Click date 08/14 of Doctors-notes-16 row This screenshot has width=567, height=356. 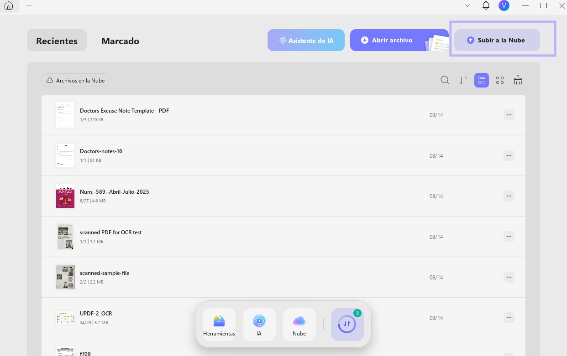436,156
